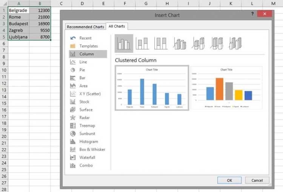Choose the 3-D 100% Stacked Column icon

coord(217,43)
